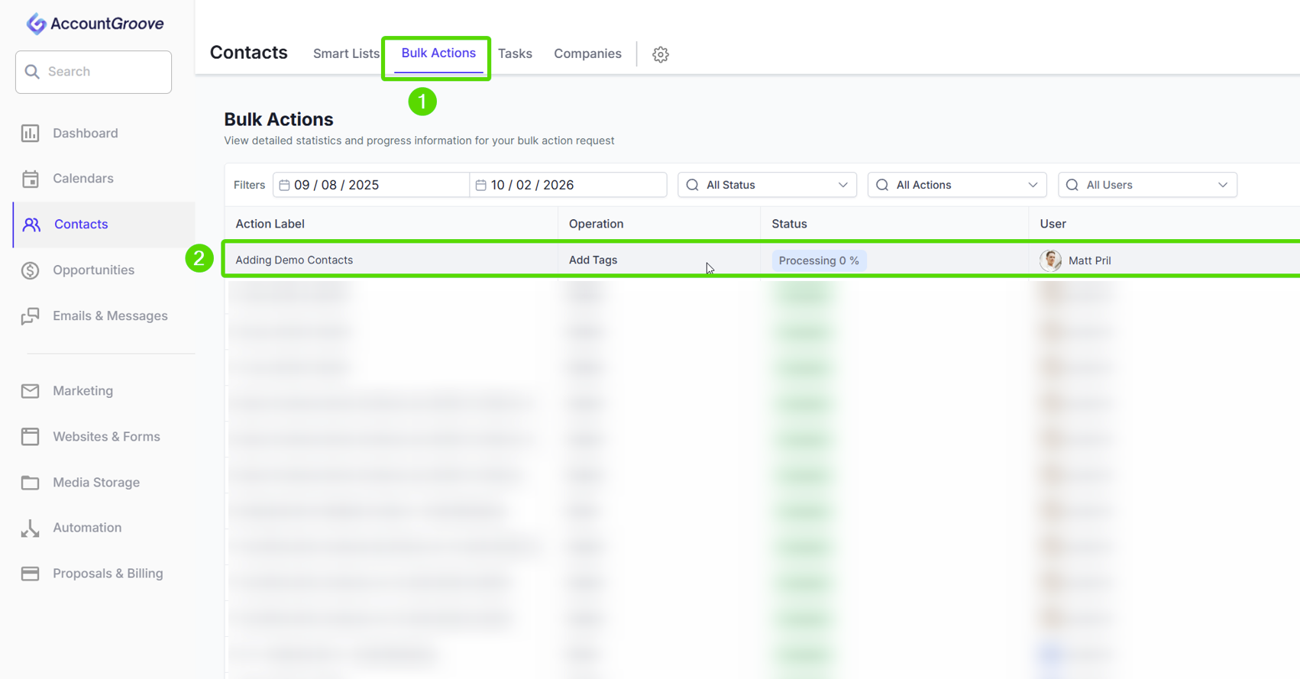
Task: Click the Emails & Messages chat icon
Action: tap(30, 316)
